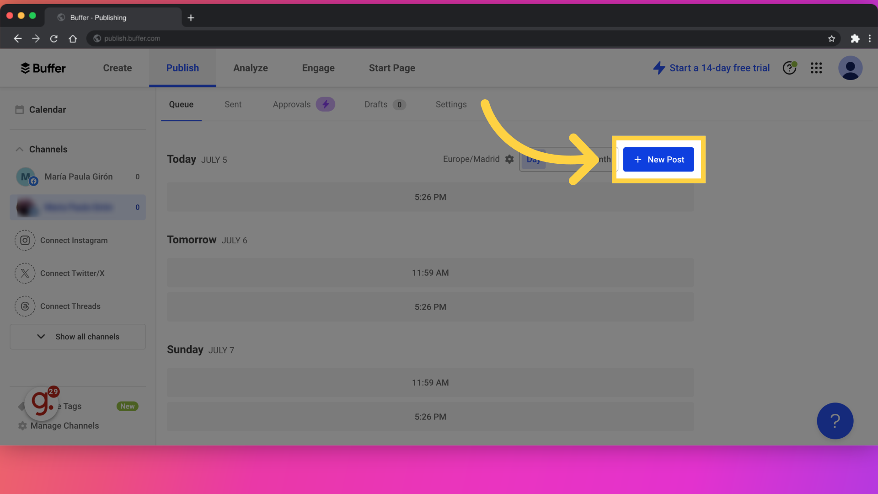Open the Sent tab
Image resolution: width=878 pixels, height=494 pixels.
coord(233,105)
